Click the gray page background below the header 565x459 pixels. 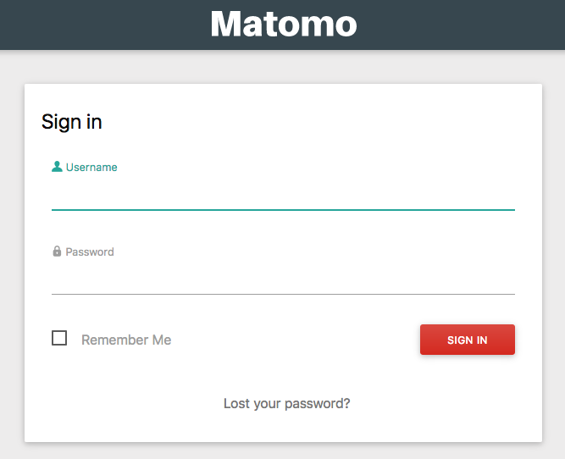283,66
